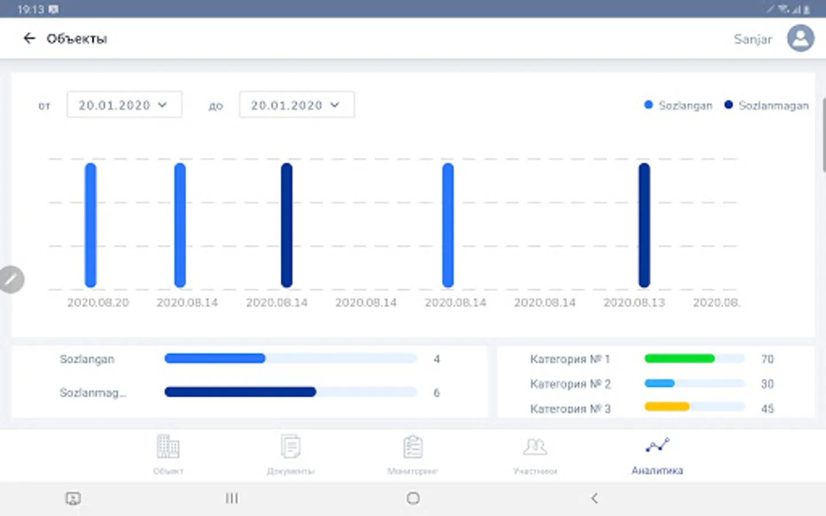
Task: Click the Категория № 1 label
Action: (x=570, y=359)
